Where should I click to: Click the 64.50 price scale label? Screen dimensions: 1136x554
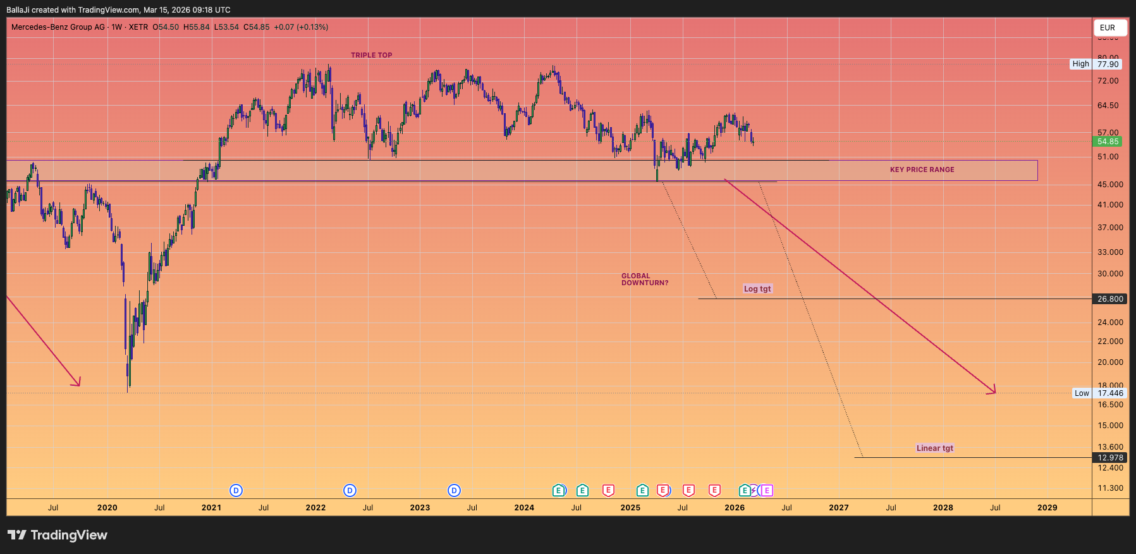pos(1108,106)
